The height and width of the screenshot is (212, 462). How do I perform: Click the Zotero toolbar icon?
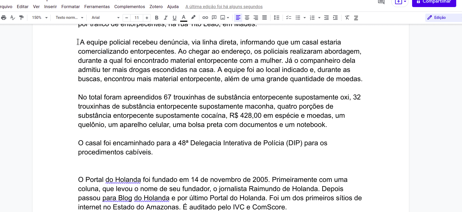tap(356, 18)
